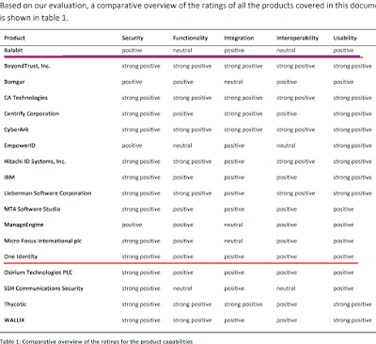This screenshot has width=376, height=344.
Task: Select the Thycotic product name
Action: (15, 304)
